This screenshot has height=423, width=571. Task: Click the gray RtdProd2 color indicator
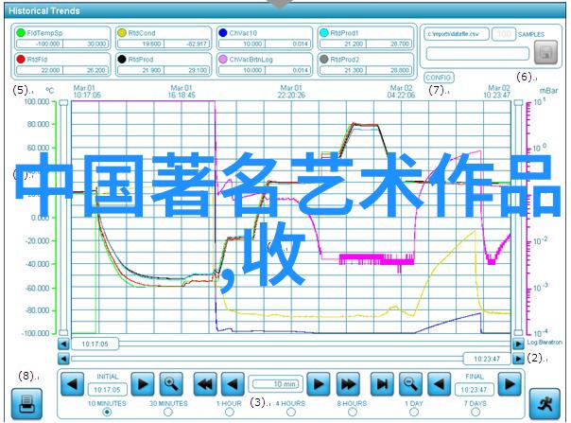[x=323, y=59]
